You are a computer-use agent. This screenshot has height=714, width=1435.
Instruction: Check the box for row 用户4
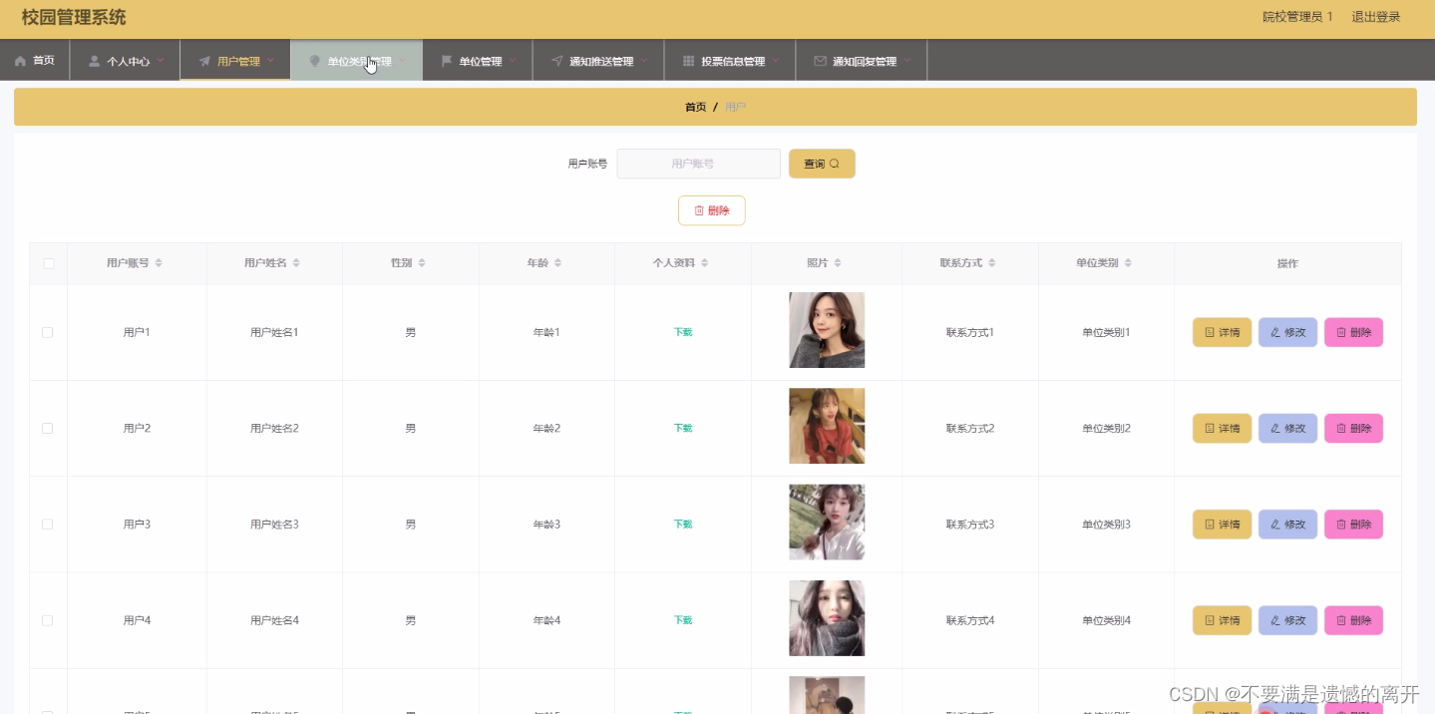pos(47,620)
